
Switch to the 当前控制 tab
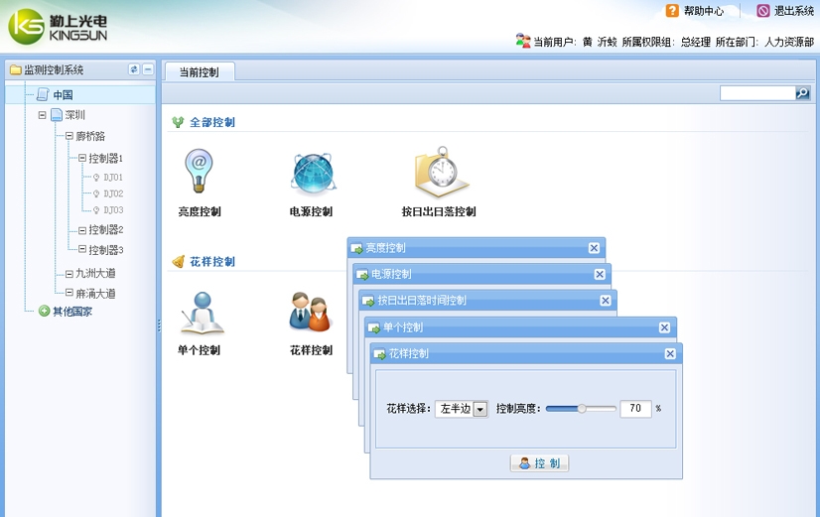click(x=199, y=72)
